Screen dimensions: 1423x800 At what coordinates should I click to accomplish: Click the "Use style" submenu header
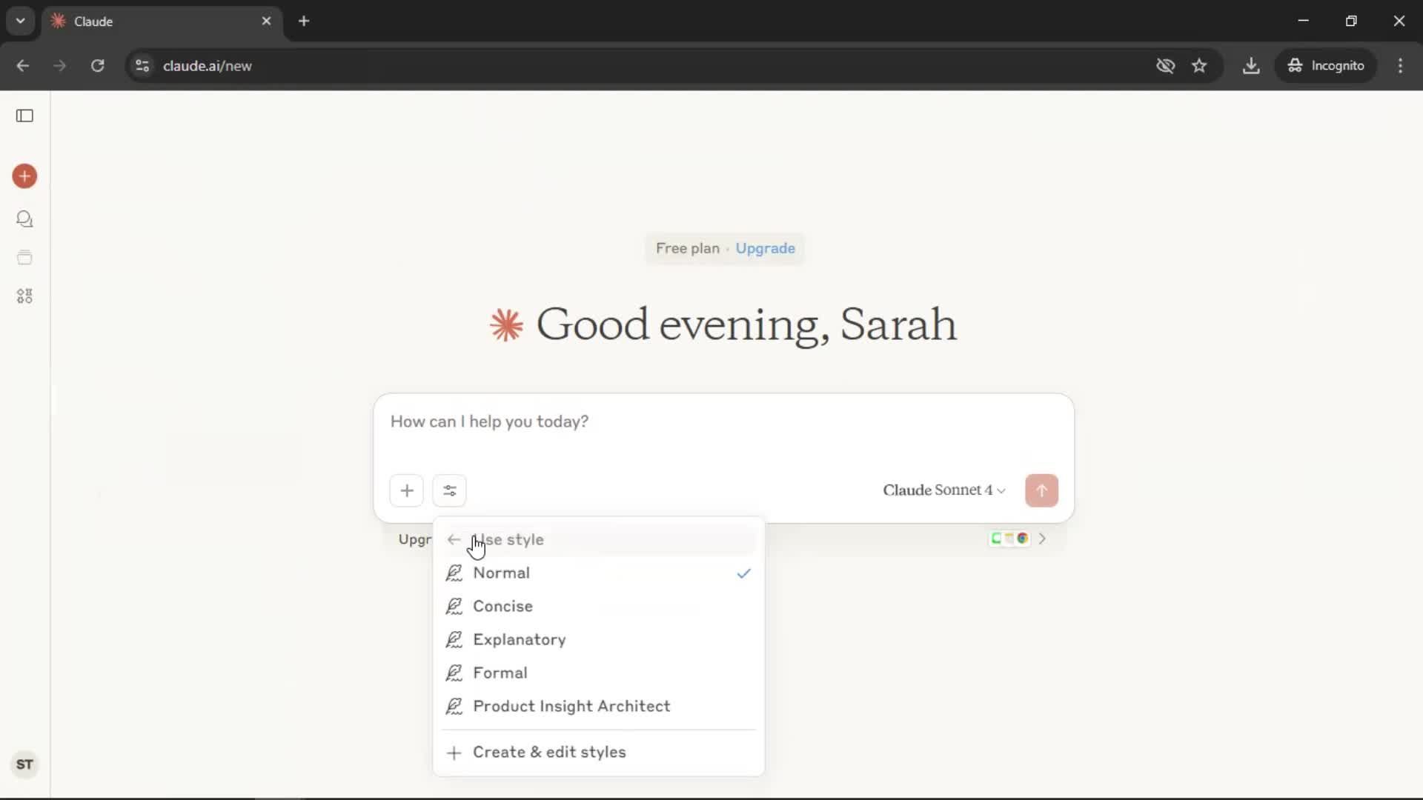599,540
